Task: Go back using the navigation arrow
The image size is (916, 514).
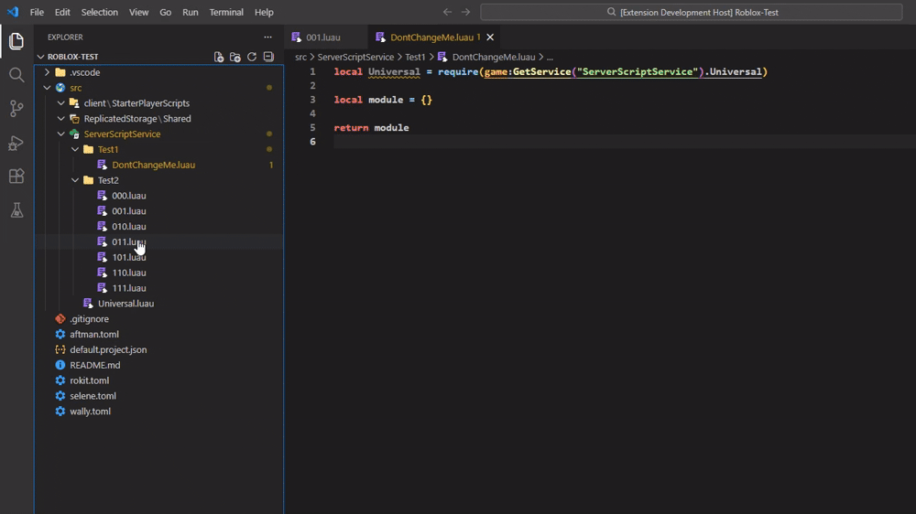Action: [447, 12]
